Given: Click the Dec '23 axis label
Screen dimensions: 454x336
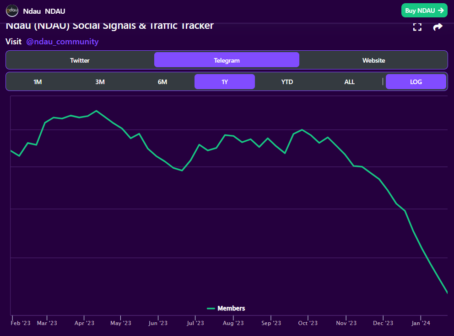Looking at the screenshot, I should click(383, 323).
